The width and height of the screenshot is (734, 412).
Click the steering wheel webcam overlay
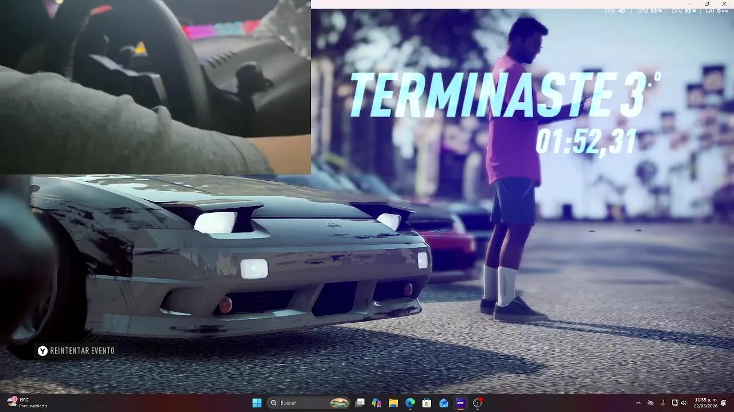[155, 87]
